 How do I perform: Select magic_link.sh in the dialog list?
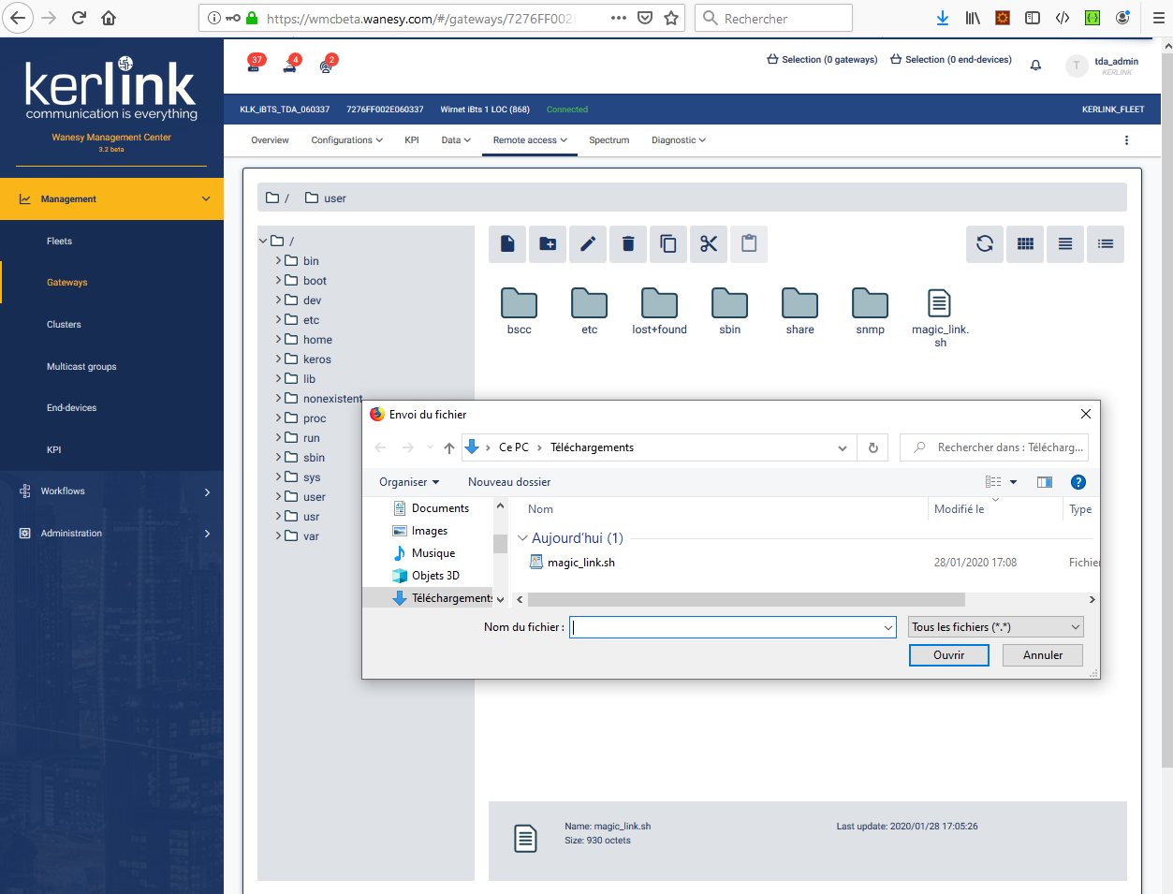tap(580, 563)
